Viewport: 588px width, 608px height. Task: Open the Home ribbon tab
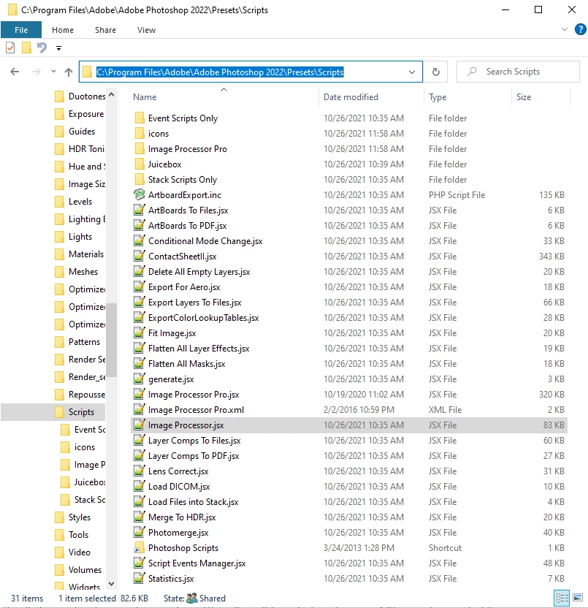coord(63,30)
